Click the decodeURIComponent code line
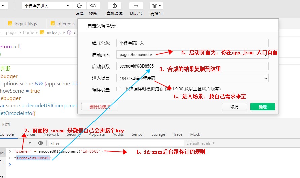The width and height of the screenshot is (300, 178). (x=39, y=106)
